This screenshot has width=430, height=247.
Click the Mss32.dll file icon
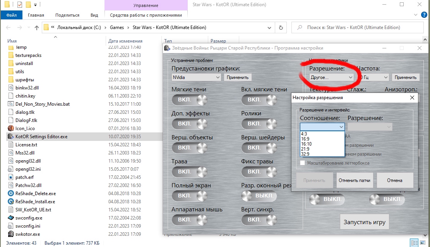tap(11, 153)
